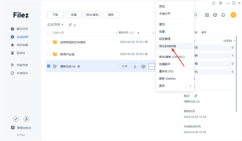
Task: Click the refresh icon in title bar
Action: coord(214,3)
